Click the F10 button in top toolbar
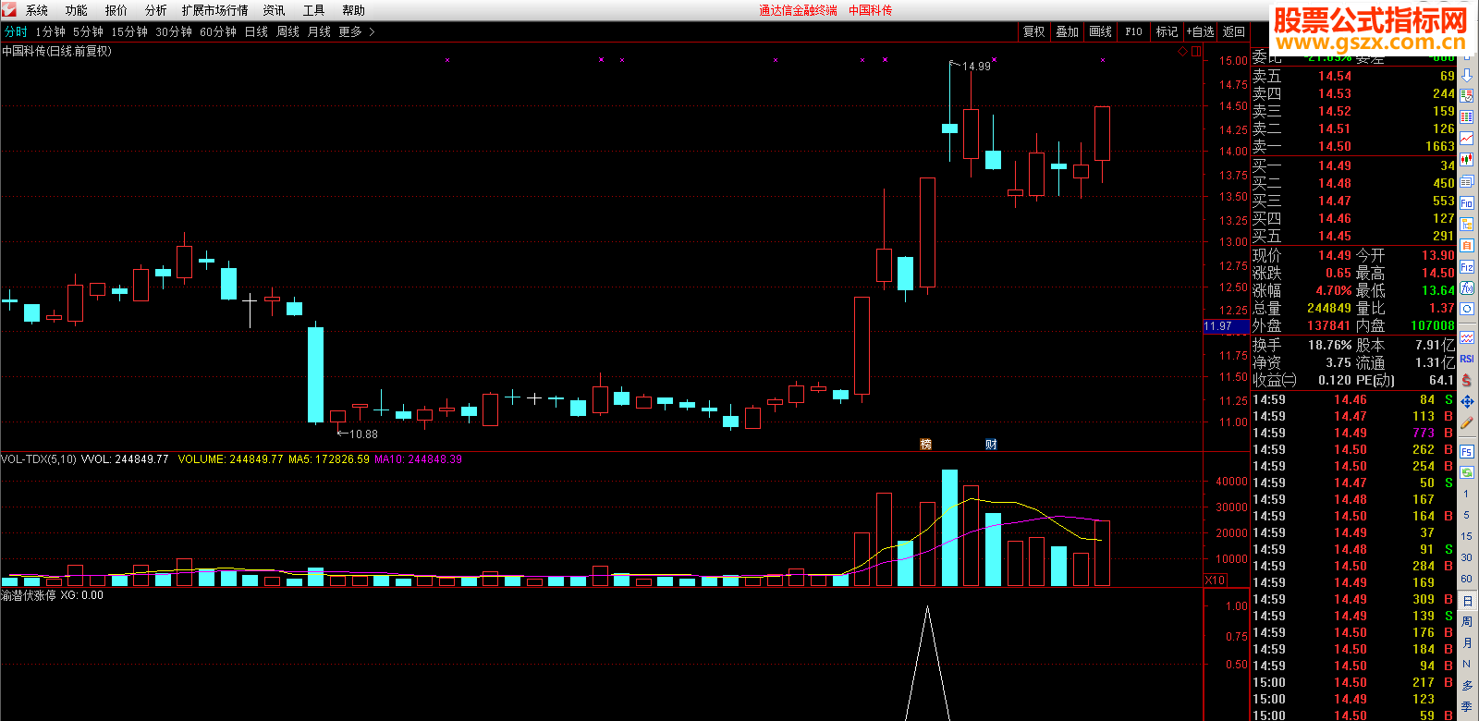The height and width of the screenshot is (721, 1479). click(1134, 31)
